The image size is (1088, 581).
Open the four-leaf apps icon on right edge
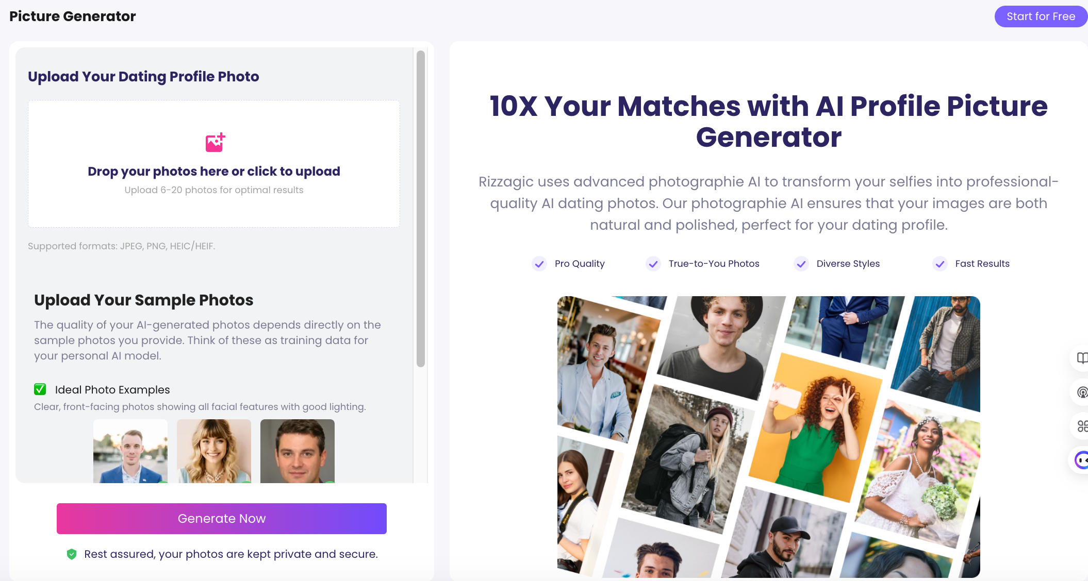click(1082, 426)
